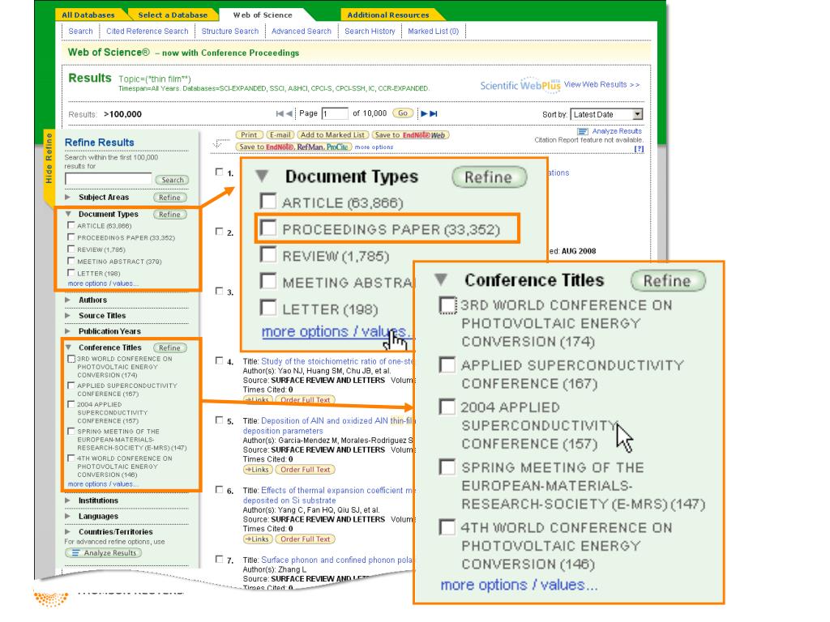Viewport: 830px width, 622px height.
Task: Click the Links button for result 6
Action: click(257, 539)
